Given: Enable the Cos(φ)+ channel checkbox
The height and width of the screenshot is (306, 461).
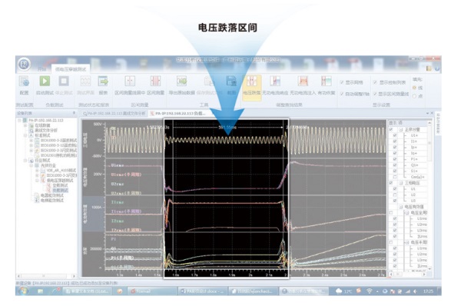Looking at the screenshot, I should (395, 177).
